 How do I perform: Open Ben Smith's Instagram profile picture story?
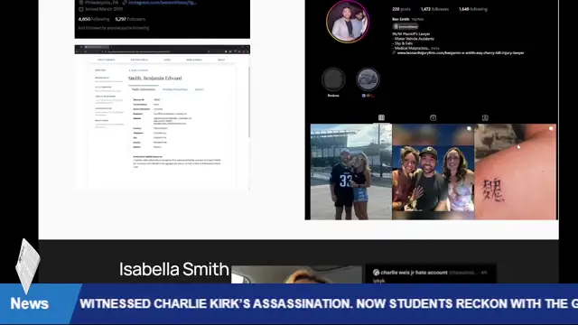[347, 22]
